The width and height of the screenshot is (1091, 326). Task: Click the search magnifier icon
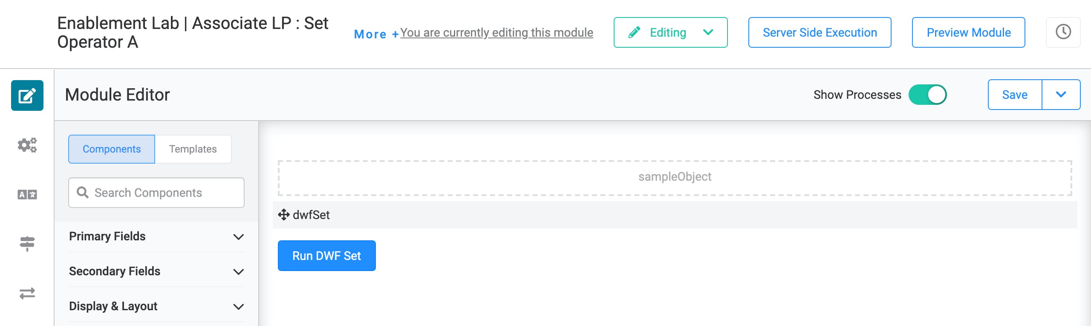click(83, 193)
